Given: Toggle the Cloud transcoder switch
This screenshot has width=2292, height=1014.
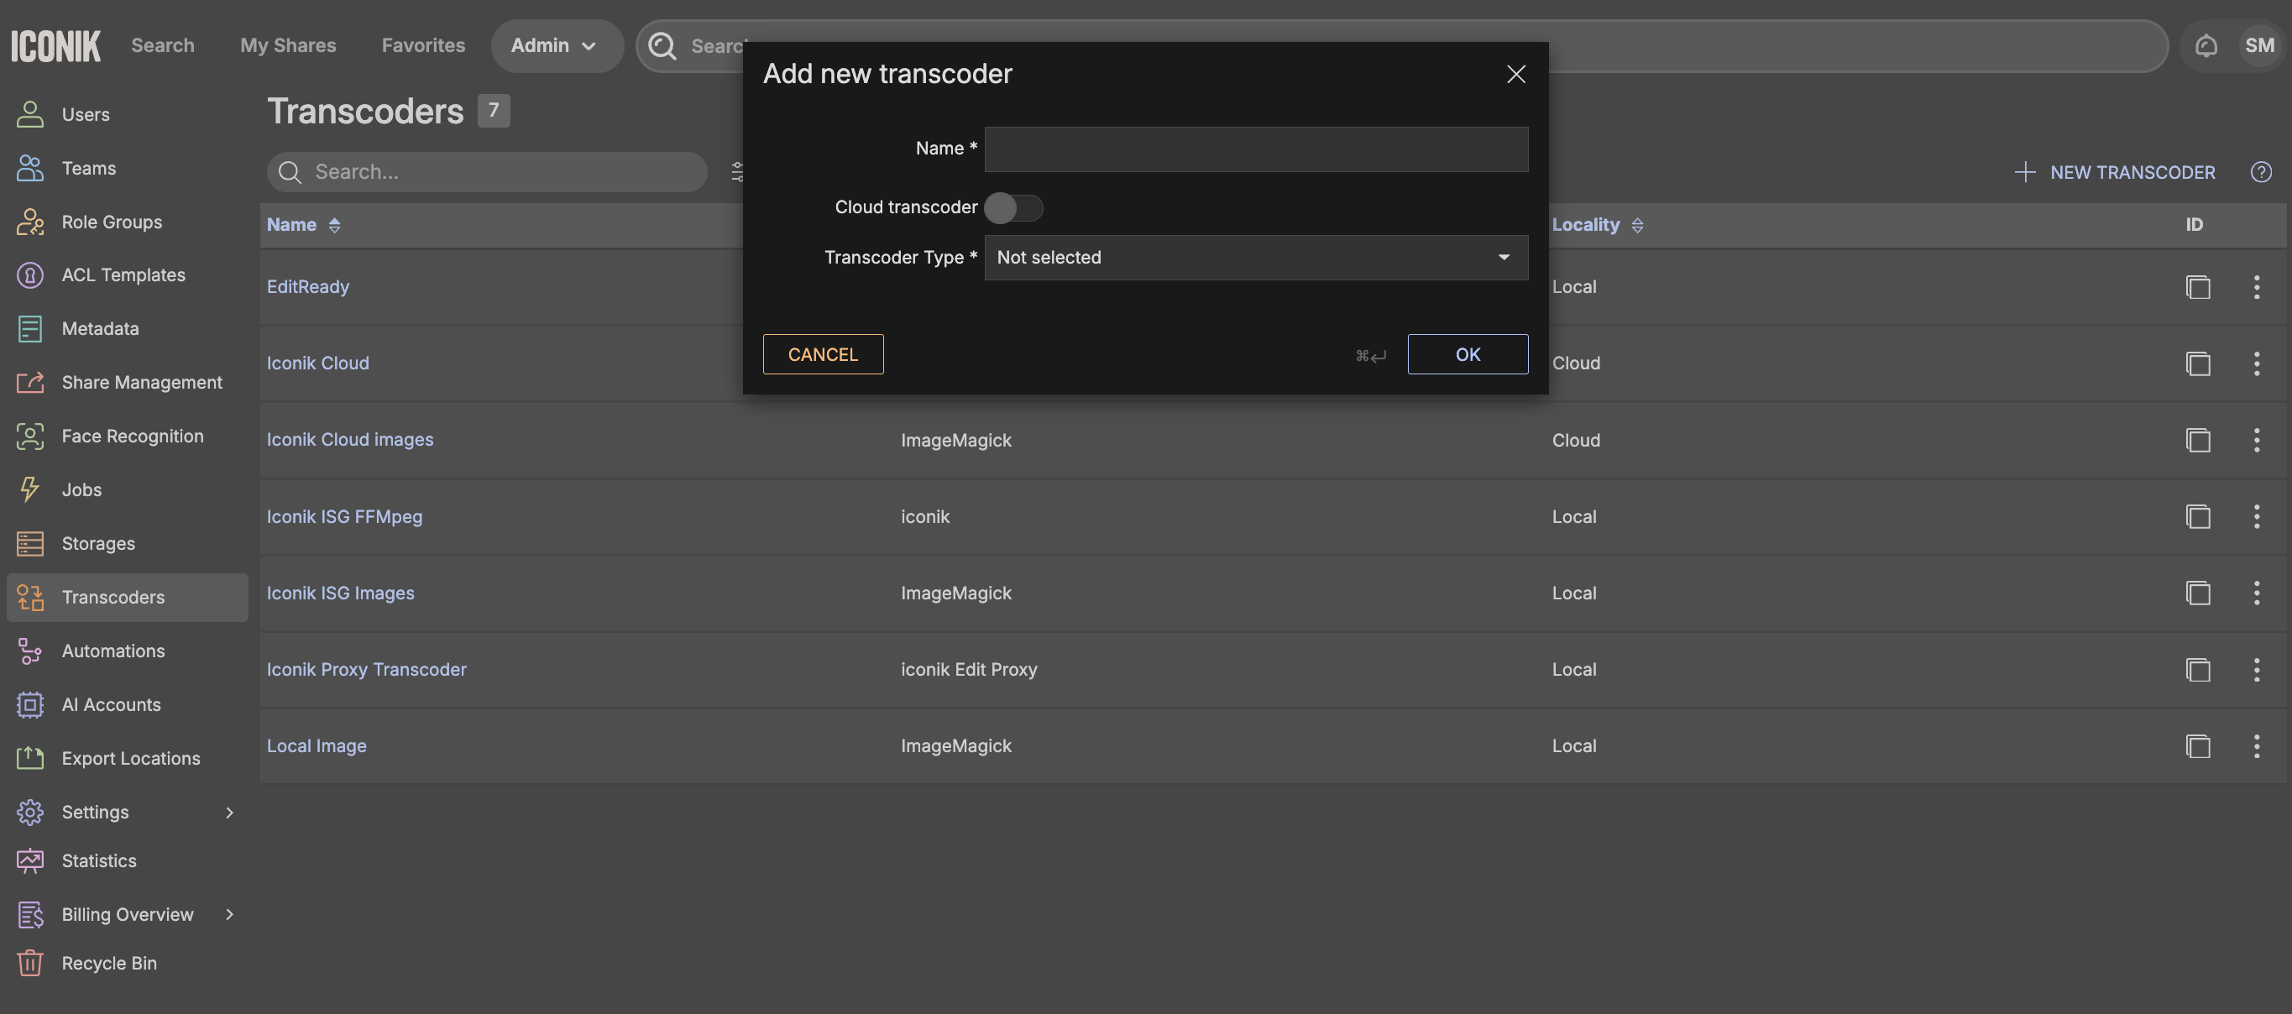Looking at the screenshot, I should pyautogui.click(x=1013, y=207).
